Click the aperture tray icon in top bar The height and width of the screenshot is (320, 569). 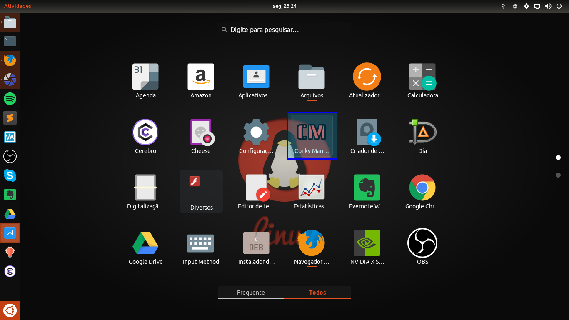click(x=515, y=6)
